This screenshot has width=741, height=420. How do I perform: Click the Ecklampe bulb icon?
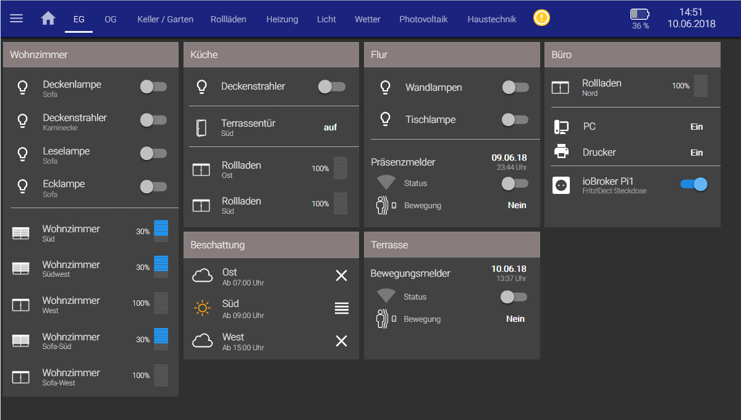pos(22,187)
